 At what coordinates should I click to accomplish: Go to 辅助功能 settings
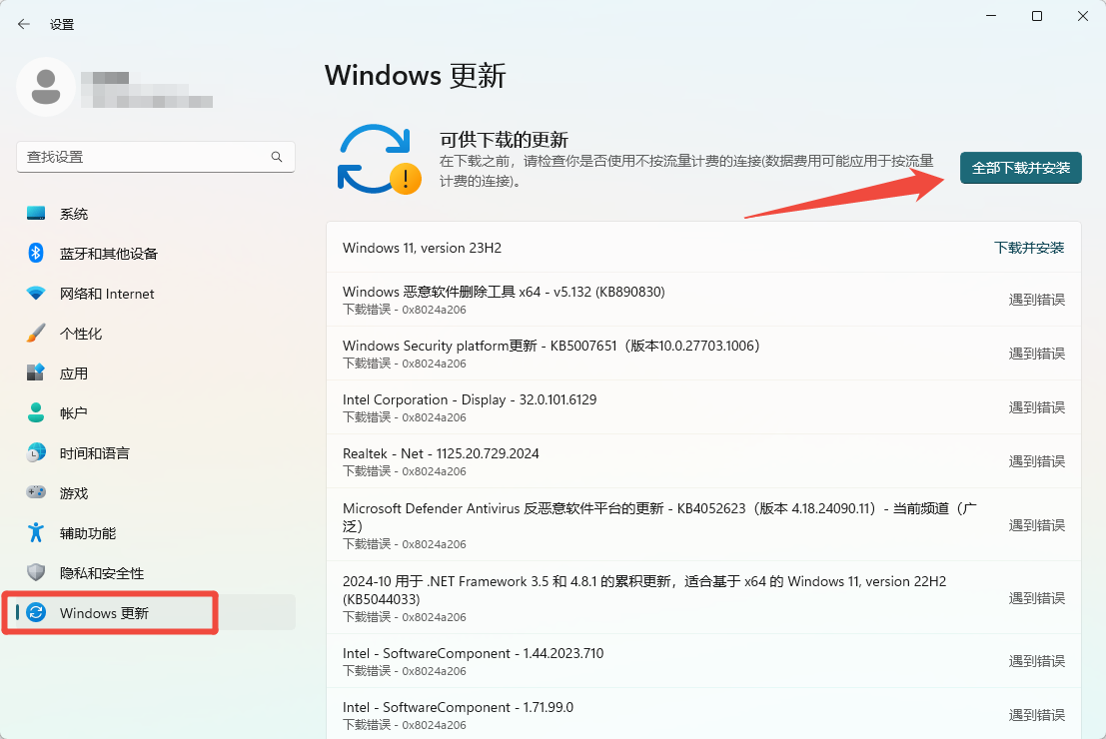click(x=155, y=533)
